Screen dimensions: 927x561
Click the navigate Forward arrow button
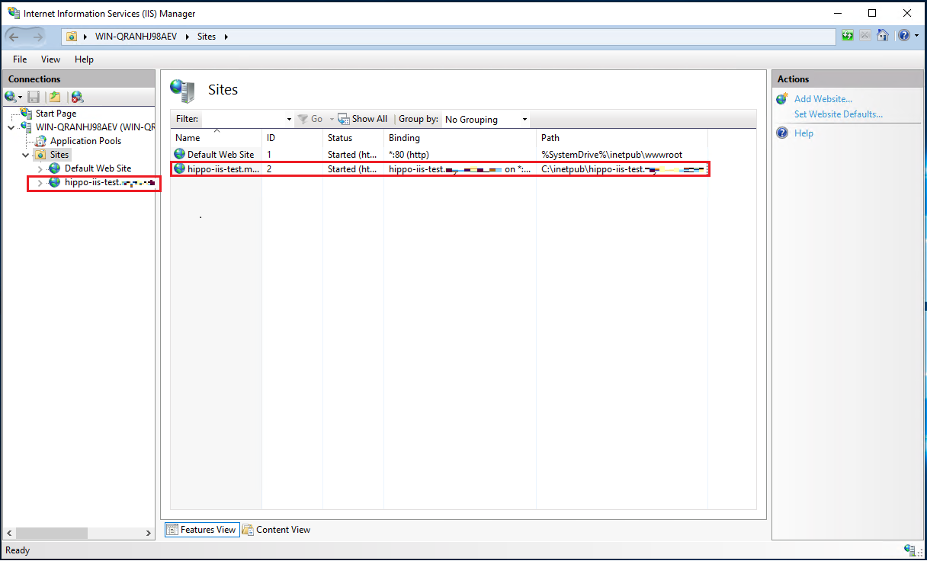point(38,36)
